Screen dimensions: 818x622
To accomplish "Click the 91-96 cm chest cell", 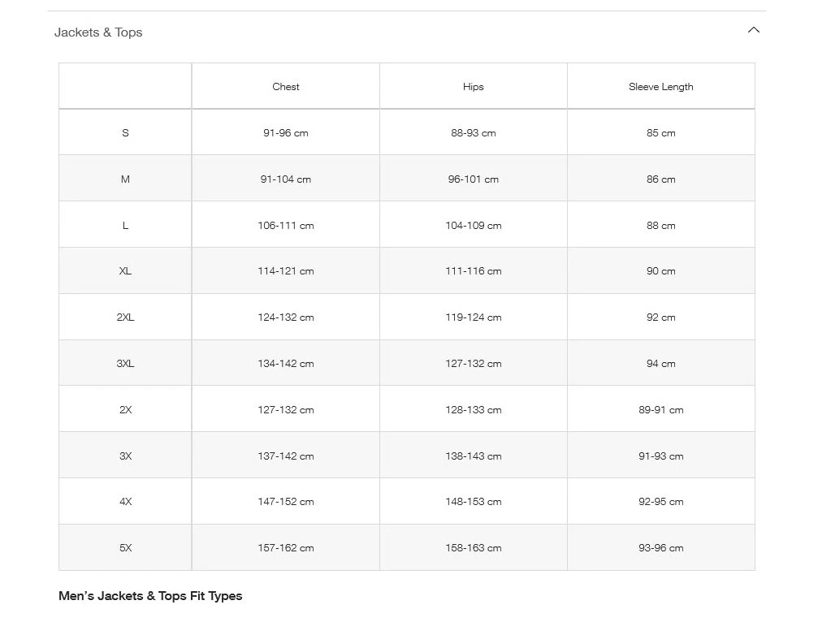I will click(x=286, y=133).
